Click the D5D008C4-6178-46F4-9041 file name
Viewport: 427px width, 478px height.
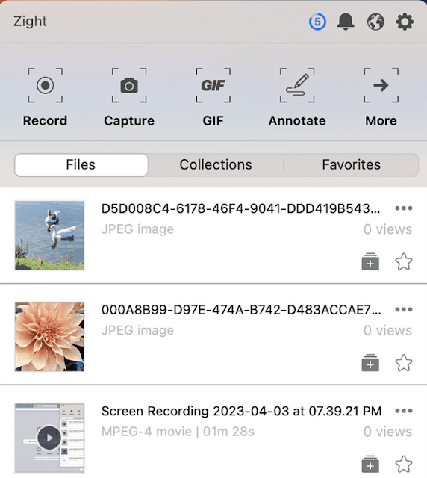pos(241,209)
